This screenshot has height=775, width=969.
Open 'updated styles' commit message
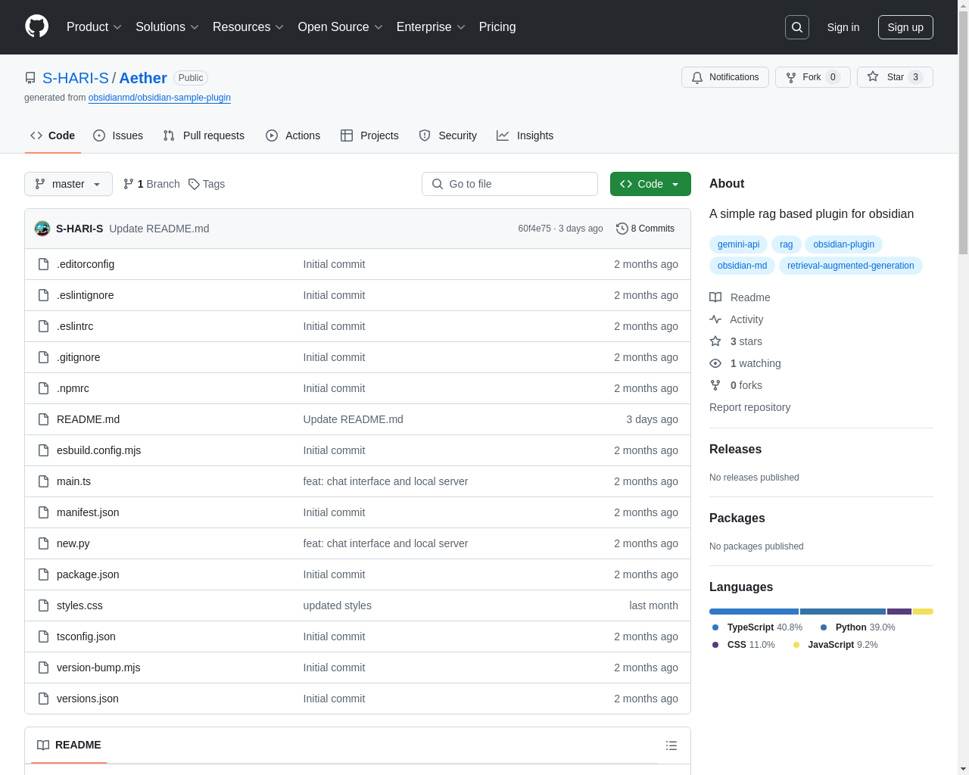[x=337, y=605]
